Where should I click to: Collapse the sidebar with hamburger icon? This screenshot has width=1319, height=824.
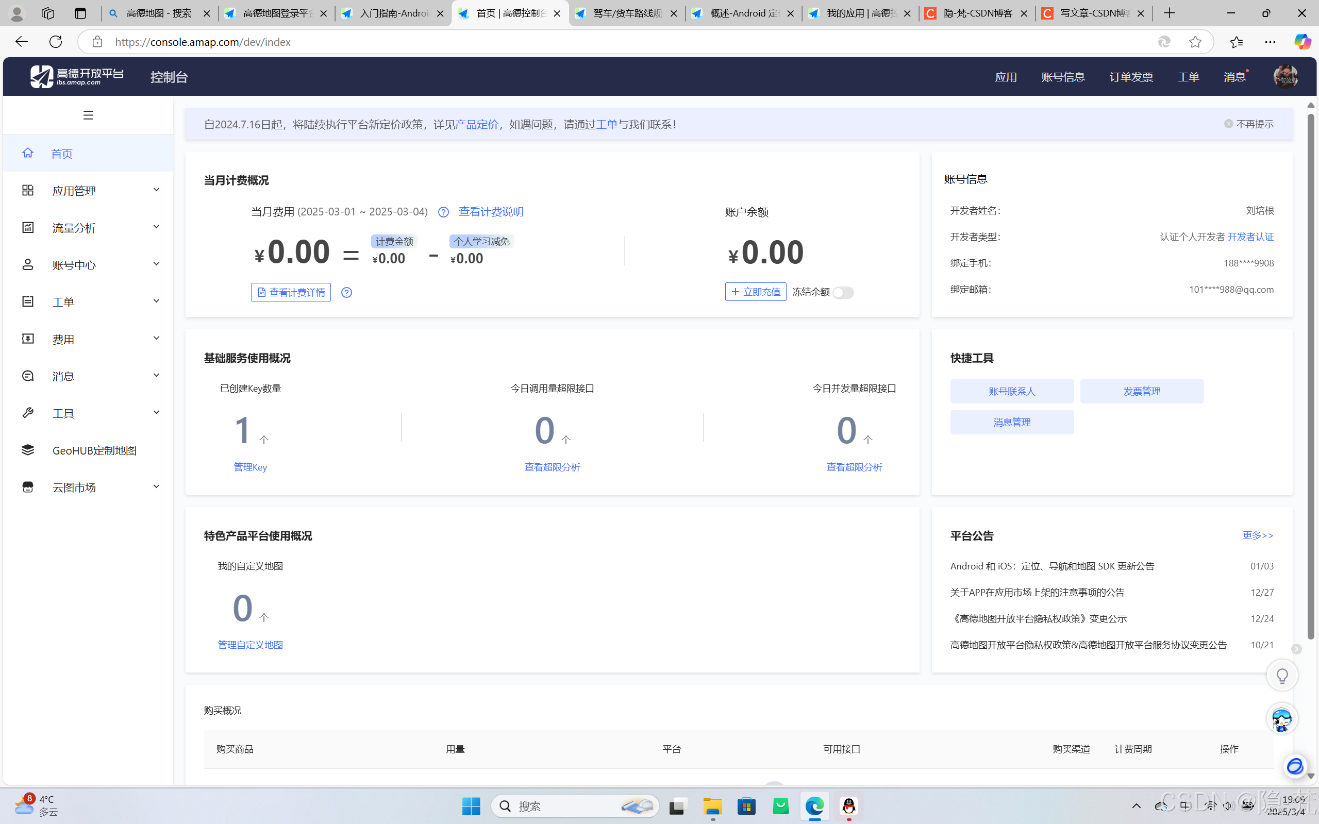pos(88,115)
